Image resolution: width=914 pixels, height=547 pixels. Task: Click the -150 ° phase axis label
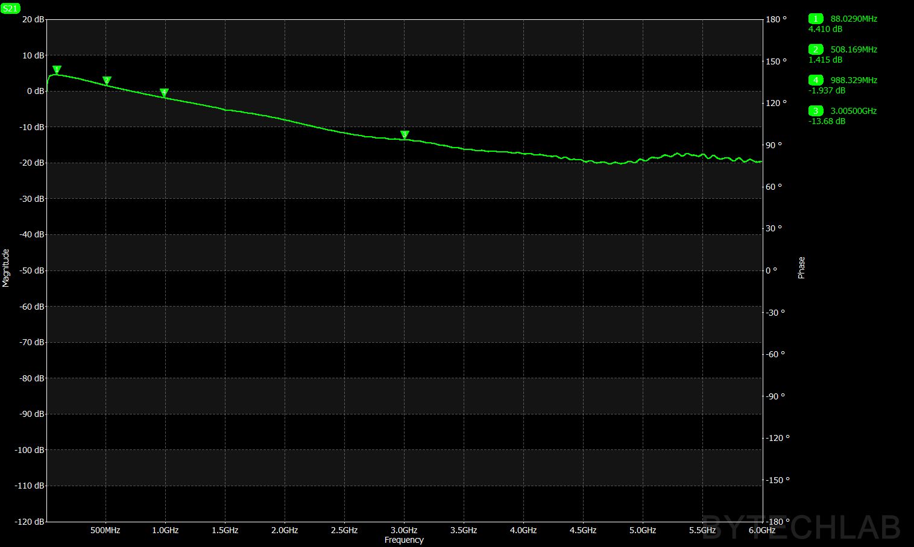pyautogui.click(x=778, y=480)
